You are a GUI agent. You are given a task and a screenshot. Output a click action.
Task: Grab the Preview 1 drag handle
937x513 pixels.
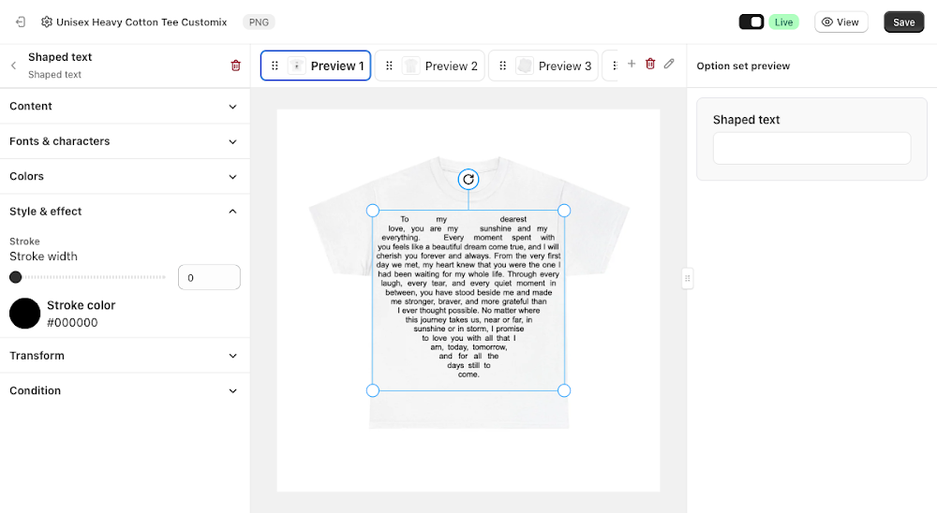275,66
